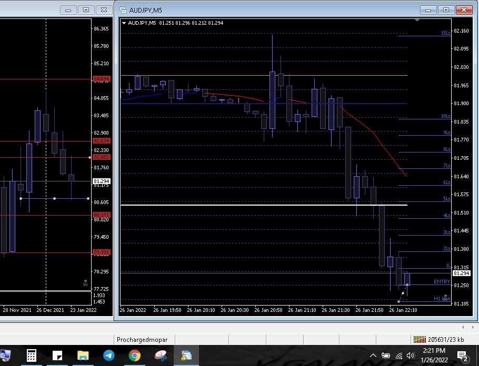Select the 4Ls level label
Image resolution: width=479 pixels, height=366 pixels.
click(446, 216)
